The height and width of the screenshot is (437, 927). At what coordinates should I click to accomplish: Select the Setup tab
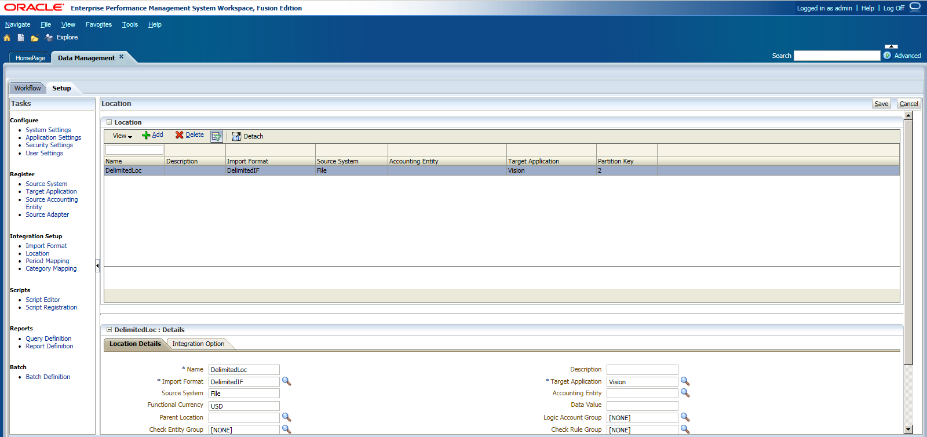pyautogui.click(x=61, y=88)
